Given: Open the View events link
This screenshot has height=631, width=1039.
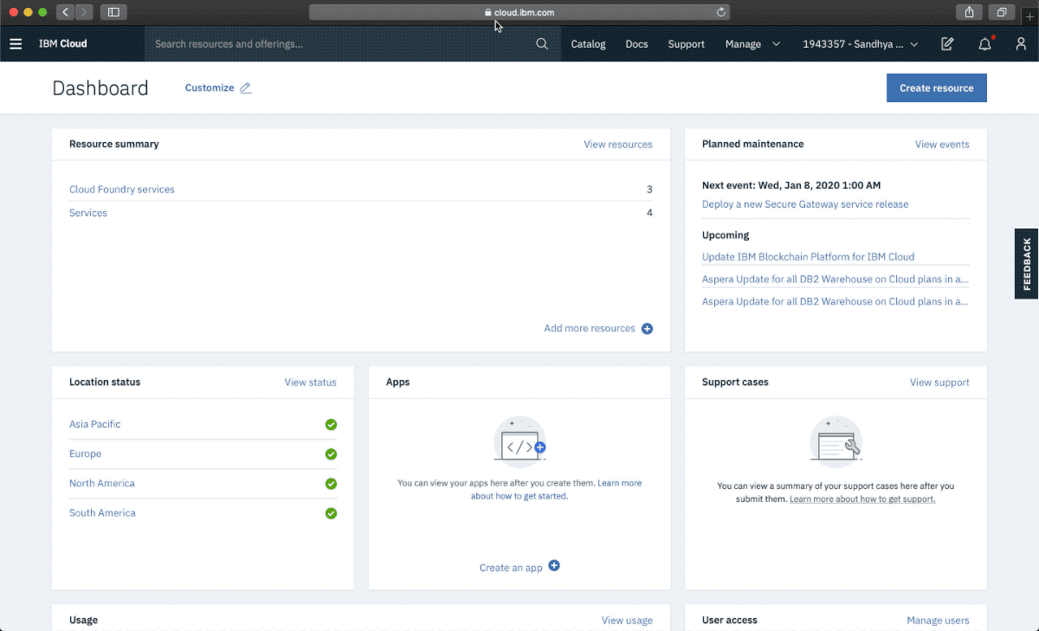Looking at the screenshot, I should [942, 145].
